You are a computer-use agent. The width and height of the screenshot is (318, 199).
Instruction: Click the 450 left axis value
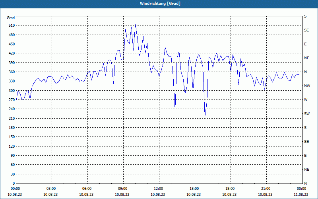(12, 44)
